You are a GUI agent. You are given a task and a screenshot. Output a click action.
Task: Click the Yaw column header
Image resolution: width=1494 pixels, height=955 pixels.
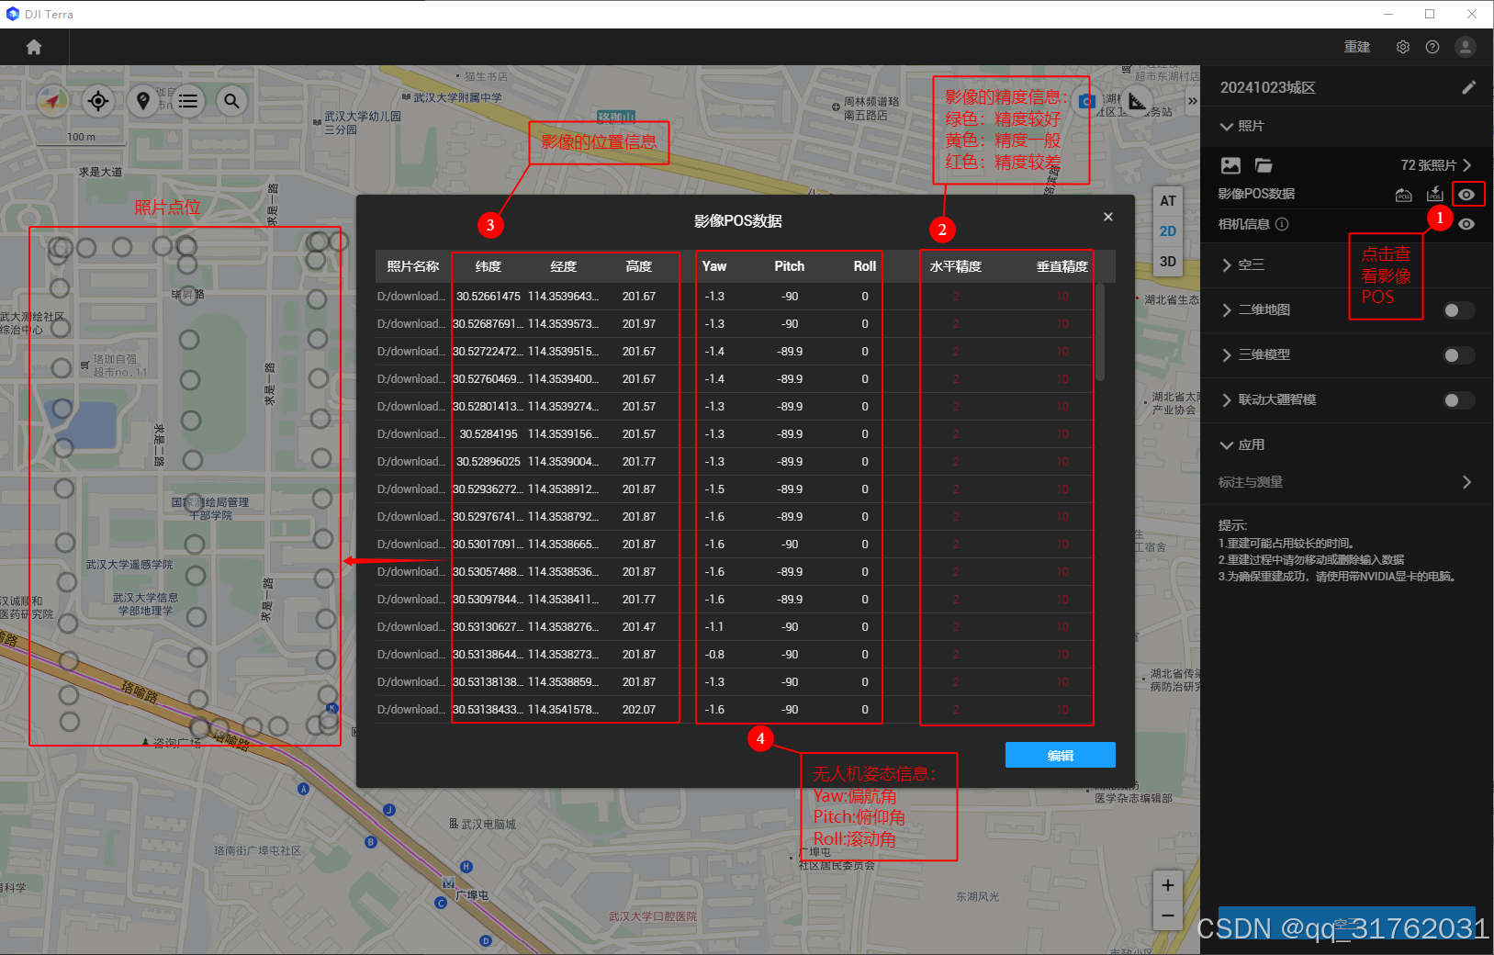[714, 266]
